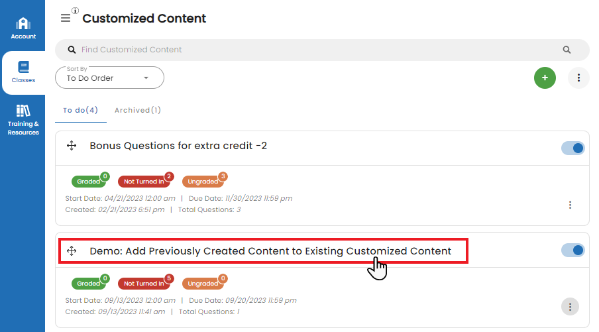Click the move handle for Demo content item
Viewport: 599px width, 332px height.
[72, 251]
